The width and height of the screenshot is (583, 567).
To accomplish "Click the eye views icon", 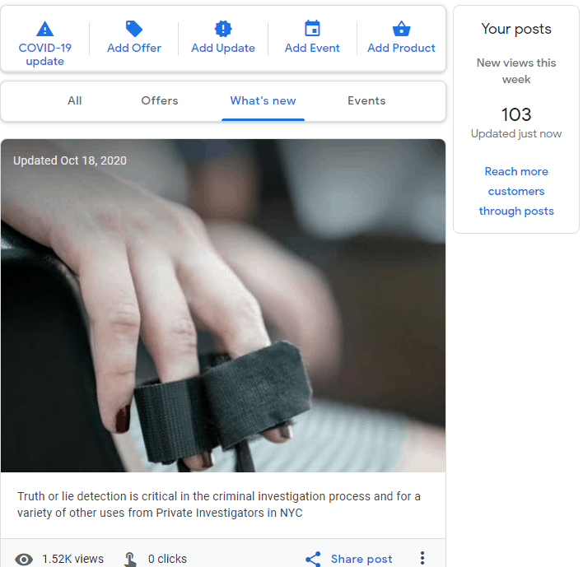I will (25, 560).
